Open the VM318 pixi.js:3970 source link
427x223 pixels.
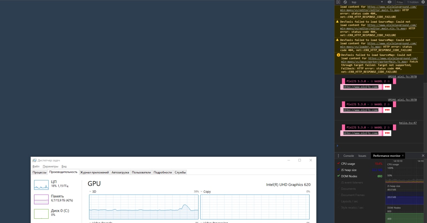tap(402, 77)
